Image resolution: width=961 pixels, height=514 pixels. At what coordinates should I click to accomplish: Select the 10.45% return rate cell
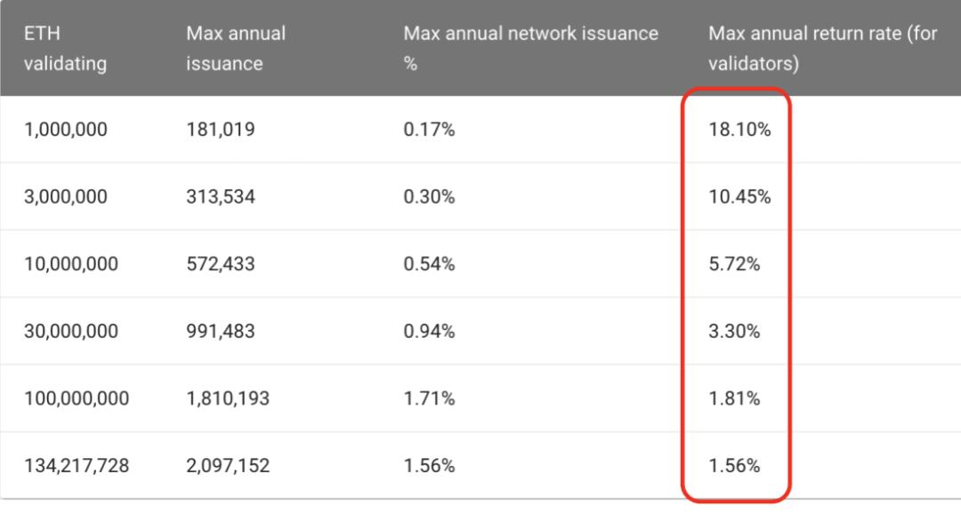click(739, 197)
